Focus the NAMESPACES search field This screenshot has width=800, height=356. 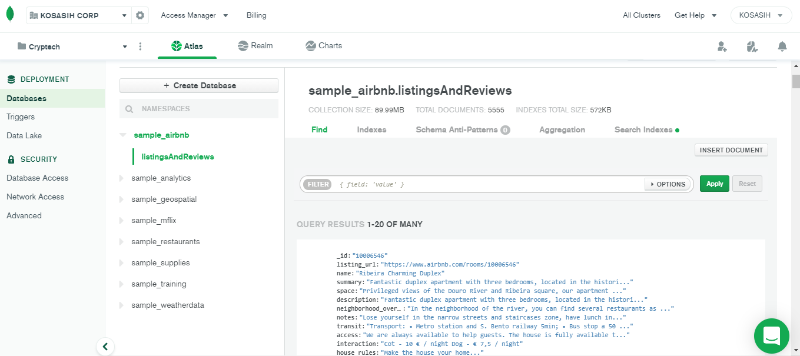pos(199,109)
